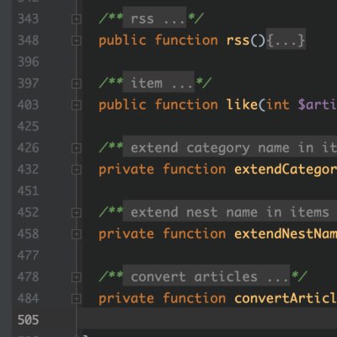Expand the folded rss() function at line 348
Screen dimensions: 337x337
point(76,41)
